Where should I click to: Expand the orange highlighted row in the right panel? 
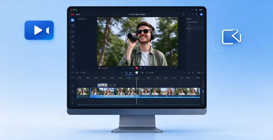[x=195, y=28]
